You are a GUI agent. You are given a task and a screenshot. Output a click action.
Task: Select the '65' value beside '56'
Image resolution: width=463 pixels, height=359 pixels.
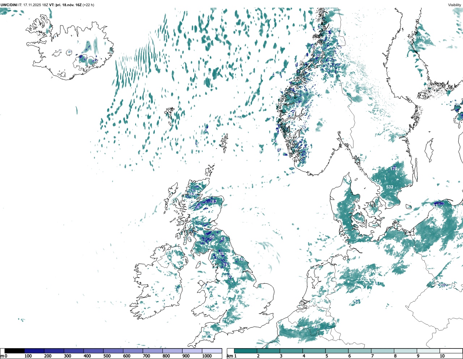(223, 239)
